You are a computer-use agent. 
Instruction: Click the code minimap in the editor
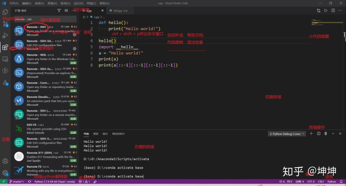click(x=327, y=22)
